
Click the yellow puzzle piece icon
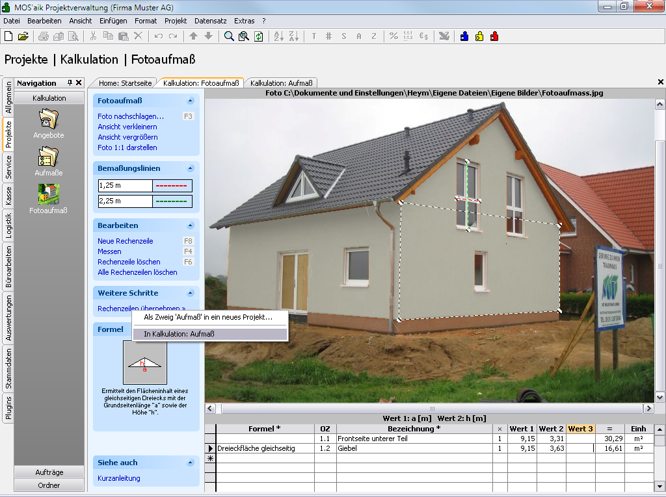(479, 36)
